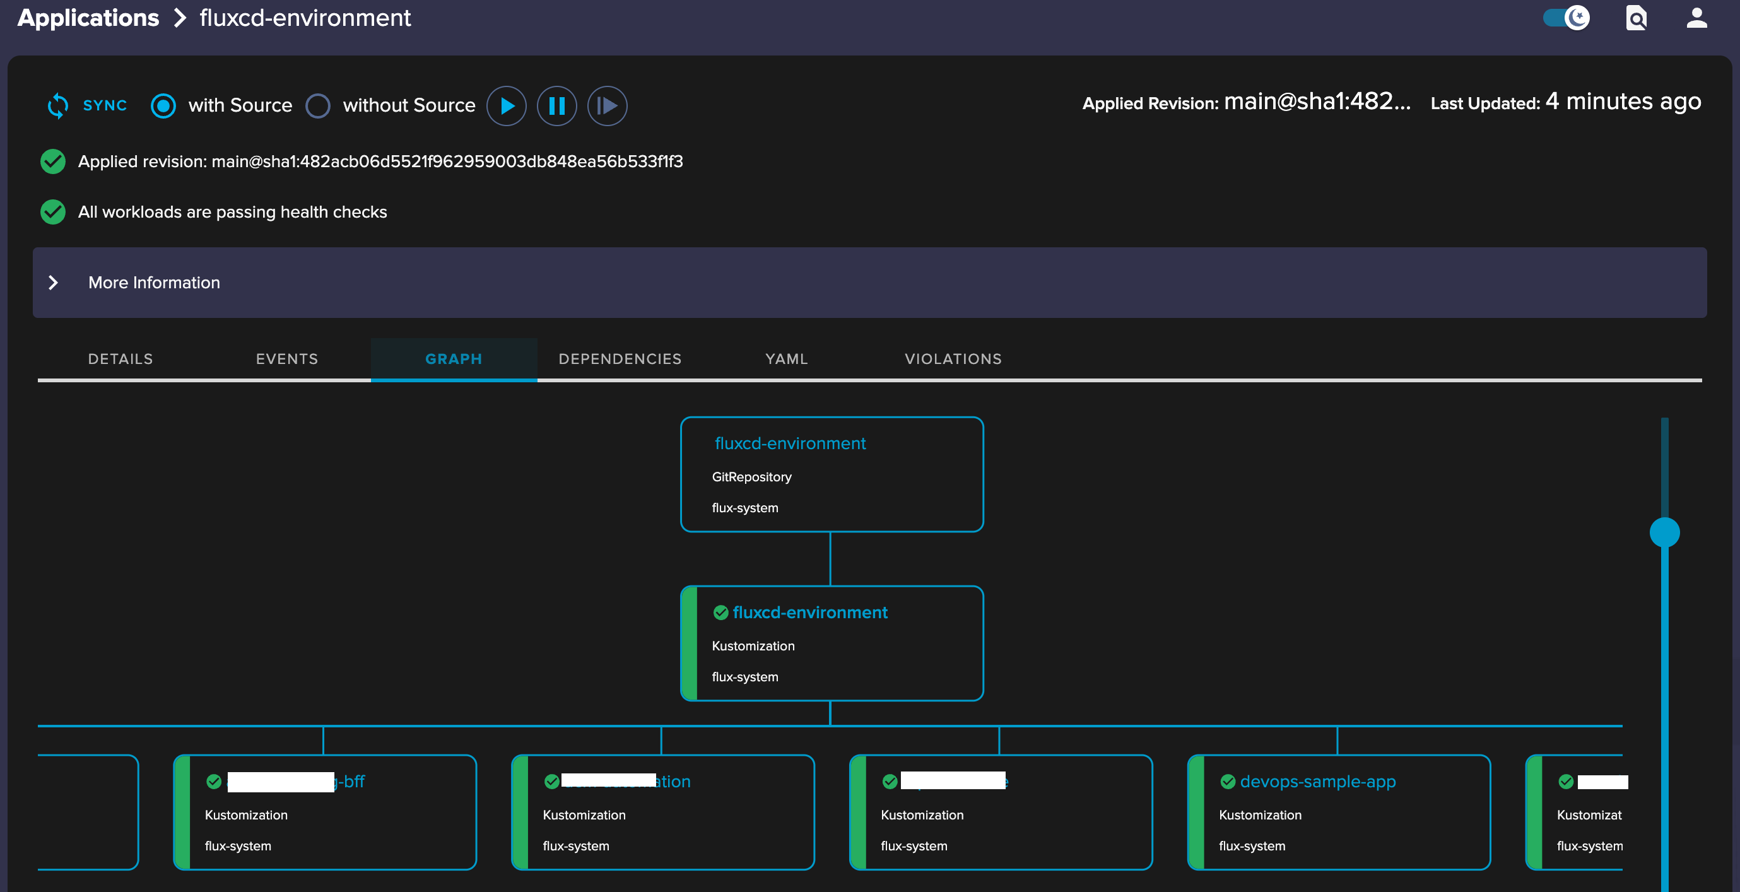
Task: Click the SYNC button label
Action: 105,105
